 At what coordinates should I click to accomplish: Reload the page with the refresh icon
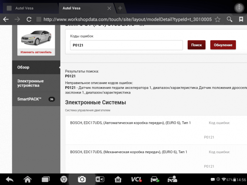tap(29, 19)
